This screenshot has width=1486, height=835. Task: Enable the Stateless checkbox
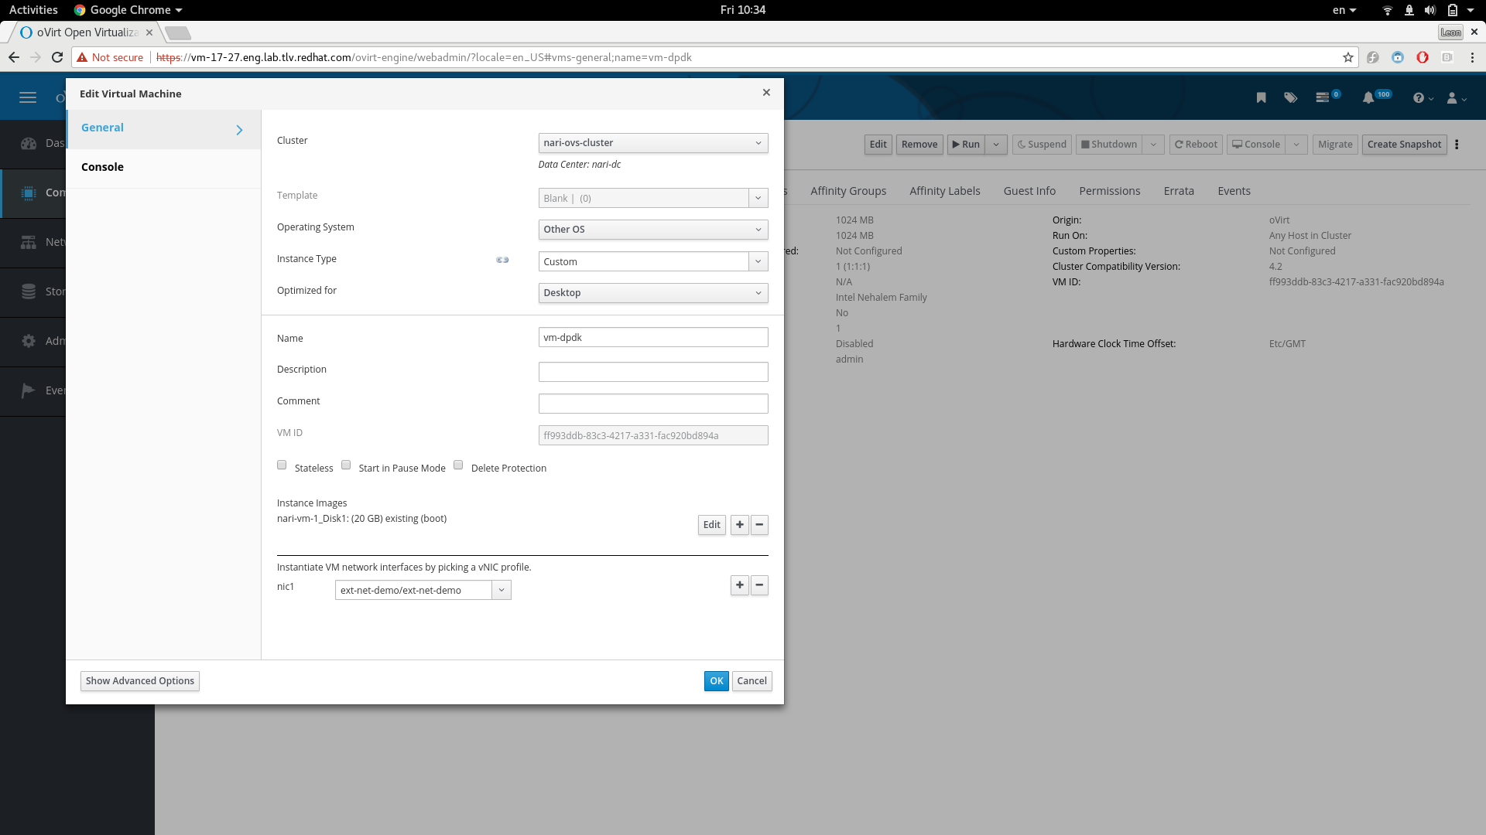pos(282,465)
